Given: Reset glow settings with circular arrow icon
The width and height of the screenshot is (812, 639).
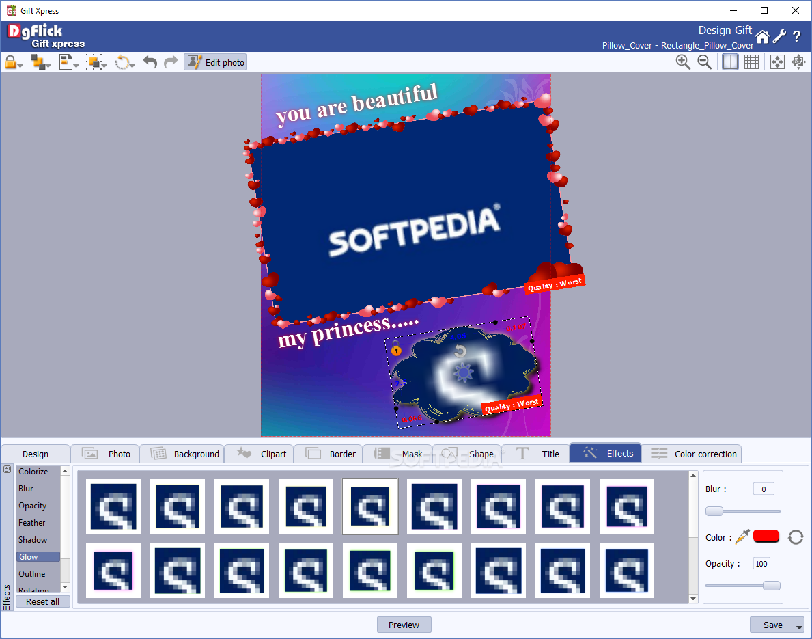Looking at the screenshot, I should [796, 537].
